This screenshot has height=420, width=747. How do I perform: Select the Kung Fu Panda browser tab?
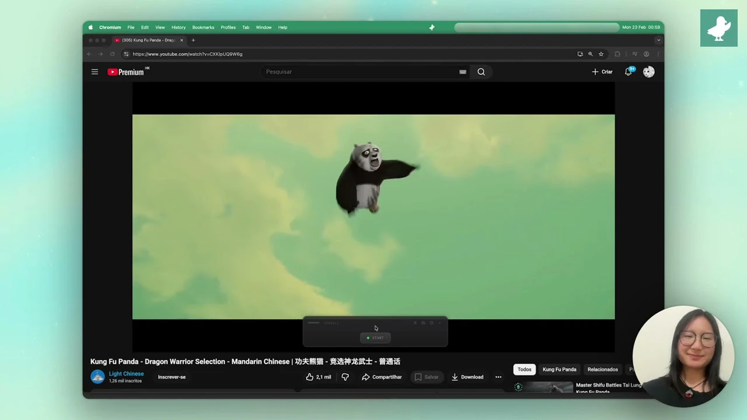point(148,40)
